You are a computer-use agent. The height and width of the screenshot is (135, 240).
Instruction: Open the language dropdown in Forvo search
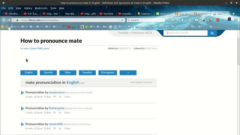point(204,33)
